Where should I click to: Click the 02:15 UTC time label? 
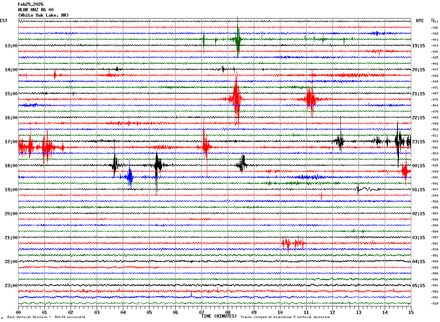point(419,214)
